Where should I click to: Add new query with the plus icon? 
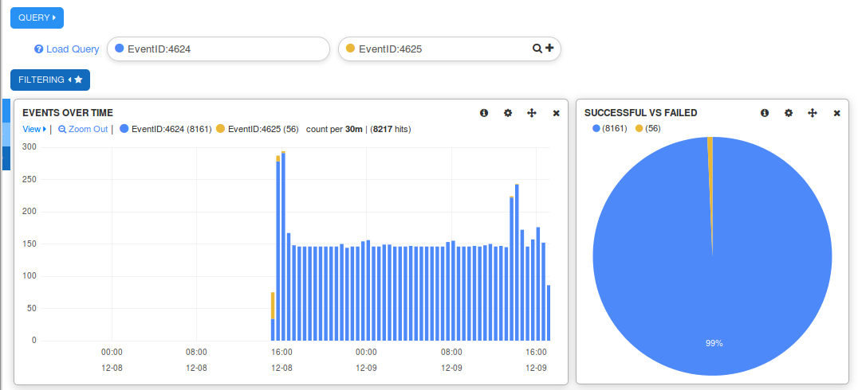click(549, 49)
